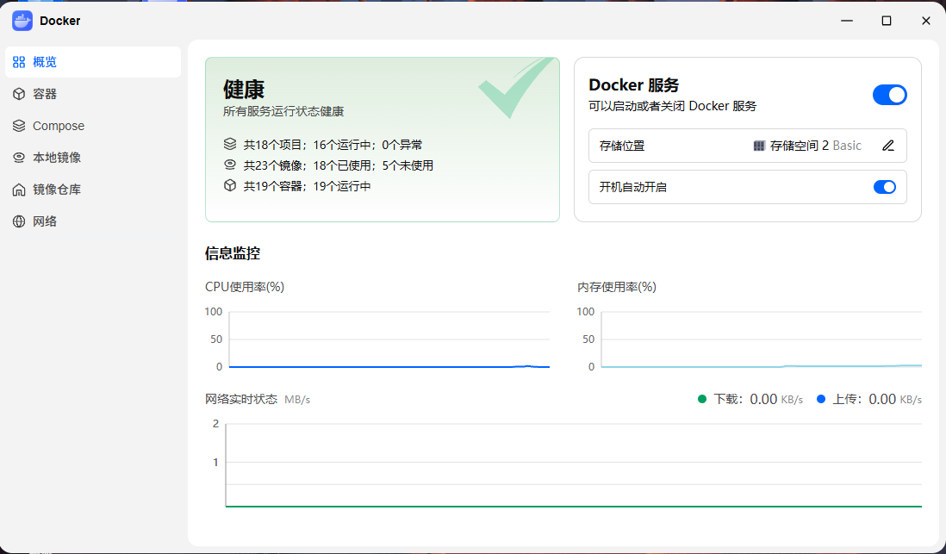
Task: Close the Docker window
Action: tap(926, 21)
